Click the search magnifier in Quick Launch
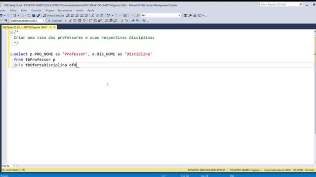Viewport: 316px width, 177px height. 301,4
